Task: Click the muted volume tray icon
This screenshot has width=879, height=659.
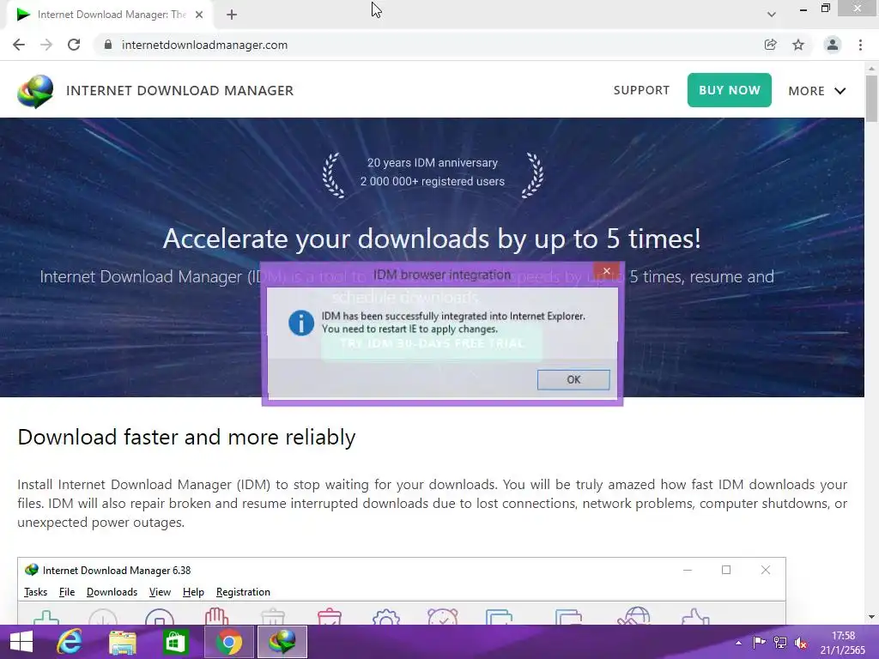Action: (x=801, y=643)
